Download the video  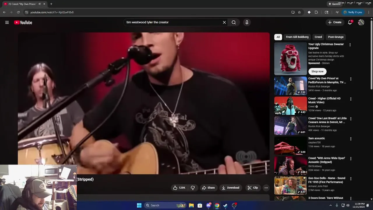coord(231,188)
